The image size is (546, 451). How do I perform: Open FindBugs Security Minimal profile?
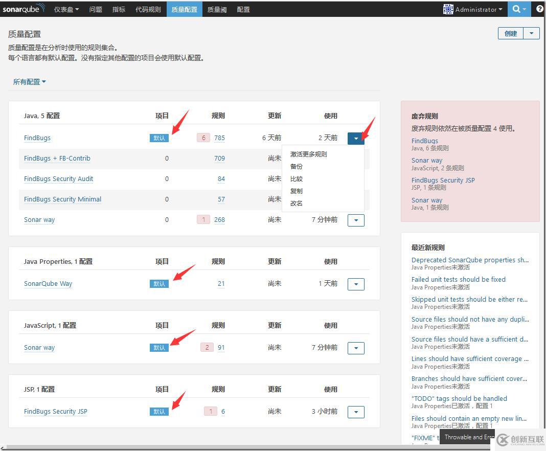[x=63, y=199]
